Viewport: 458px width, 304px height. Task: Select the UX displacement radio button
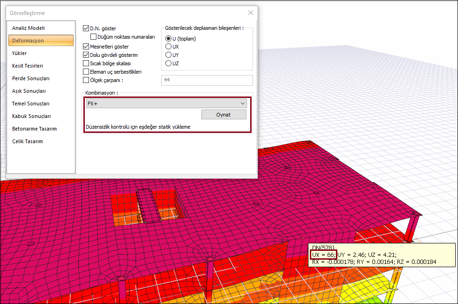pyautogui.click(x=169, y=47)
